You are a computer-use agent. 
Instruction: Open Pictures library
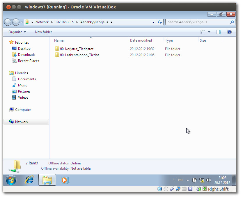pyautogui.click(x=24, y=91)
